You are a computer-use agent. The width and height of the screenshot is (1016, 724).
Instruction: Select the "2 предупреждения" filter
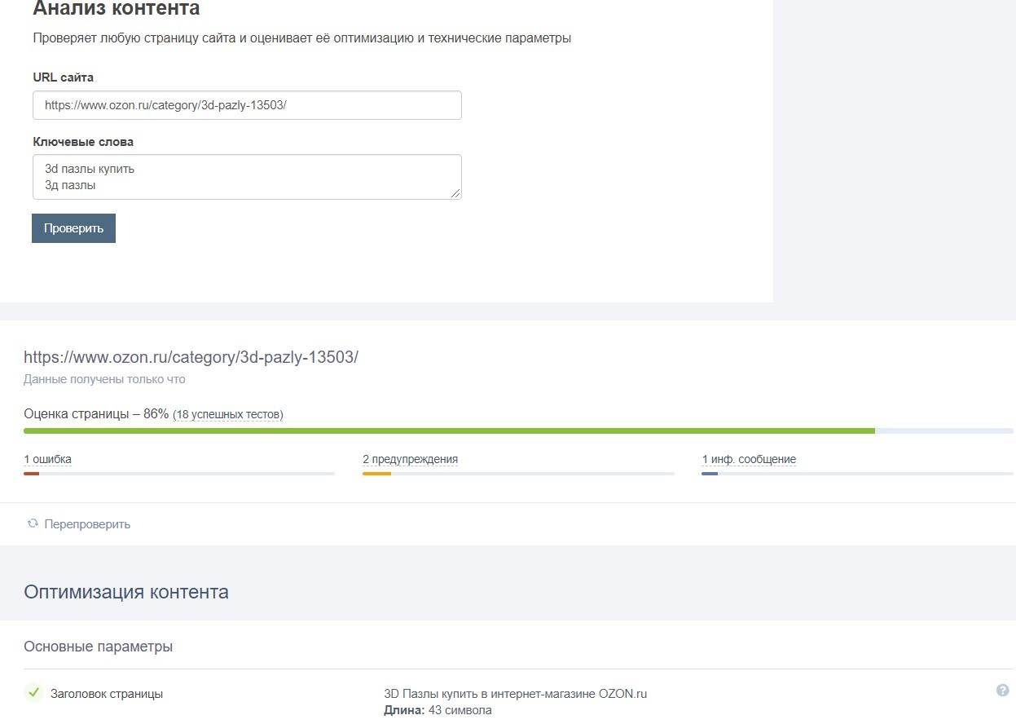click(x=410, y=459)
